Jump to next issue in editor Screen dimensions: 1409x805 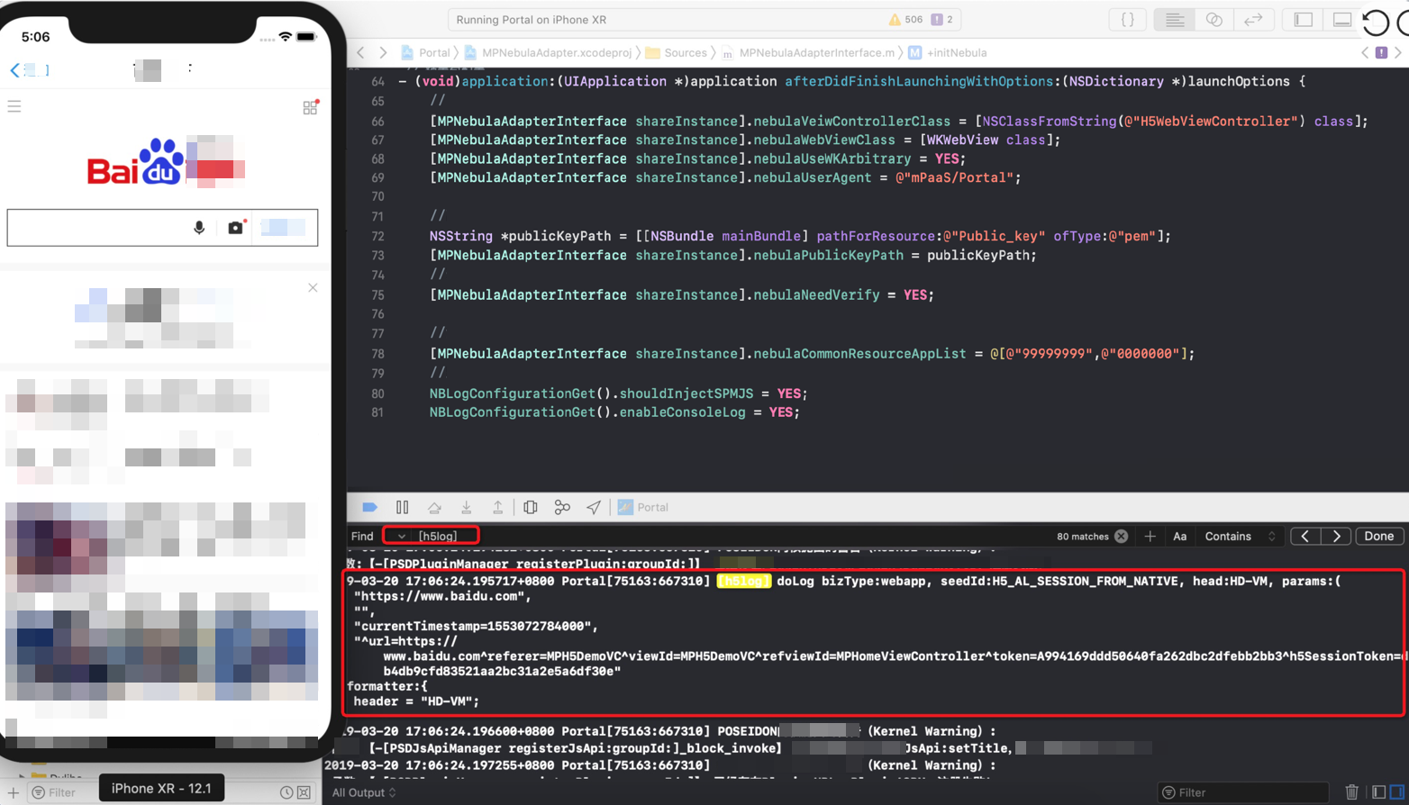click(1397, 52)
